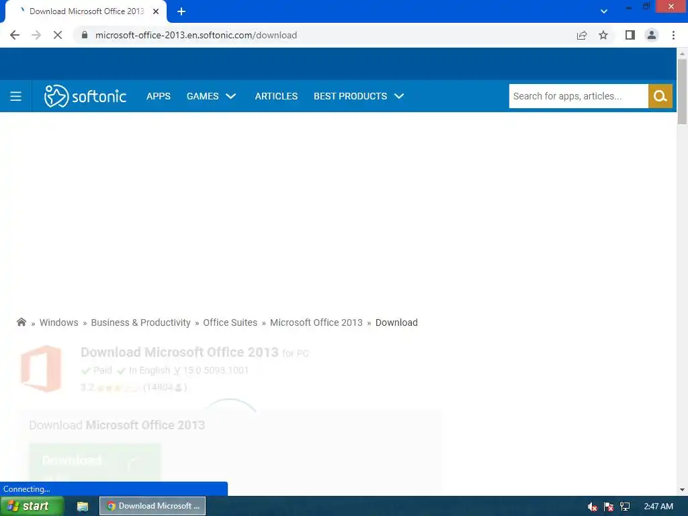Click the scrollbar down arrow
The image size is (688, 516).
[682, 490]
